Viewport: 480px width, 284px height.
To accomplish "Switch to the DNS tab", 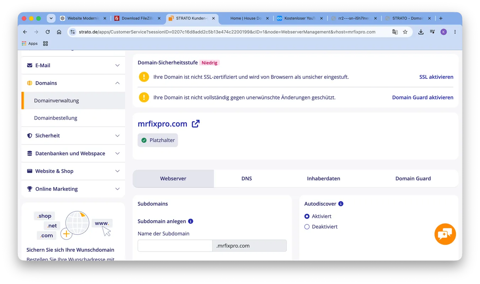I will pos(247,179).
